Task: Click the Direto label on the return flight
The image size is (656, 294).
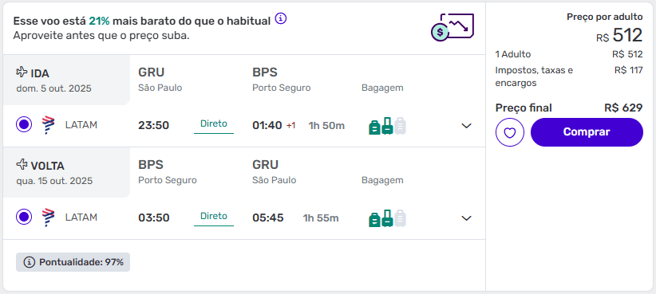Action: 214,217
